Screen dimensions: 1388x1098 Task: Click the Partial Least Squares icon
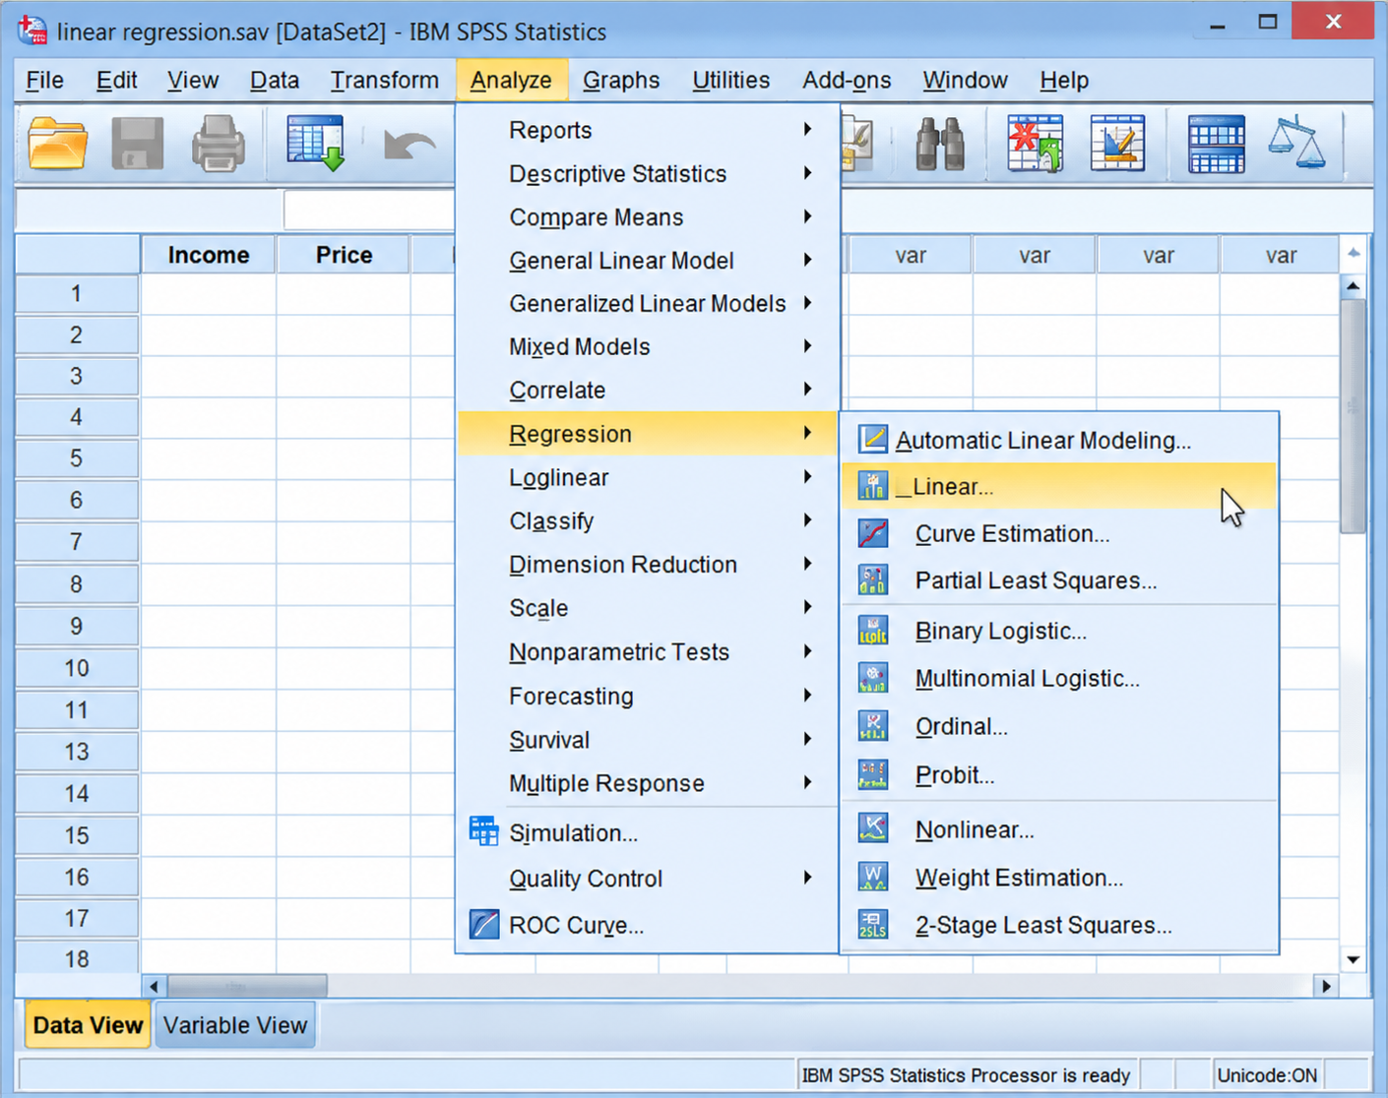(x=872, y=580)
